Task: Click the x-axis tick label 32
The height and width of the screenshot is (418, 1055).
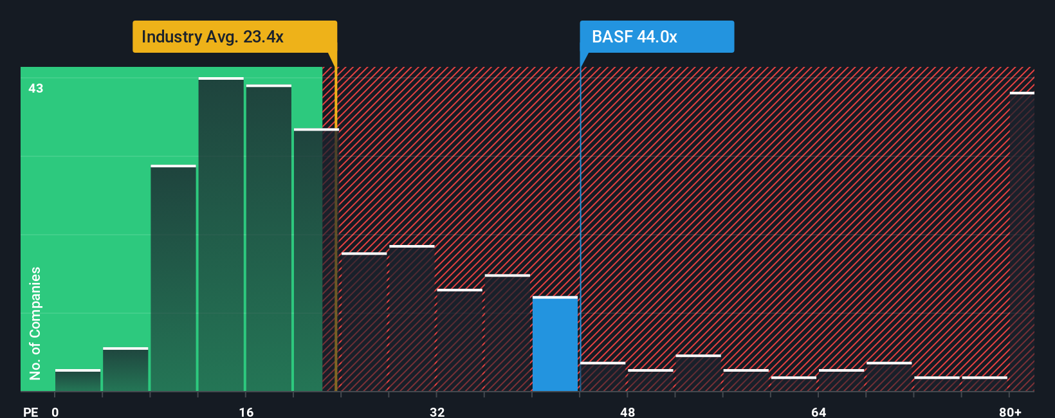Action: coord(437,412)
